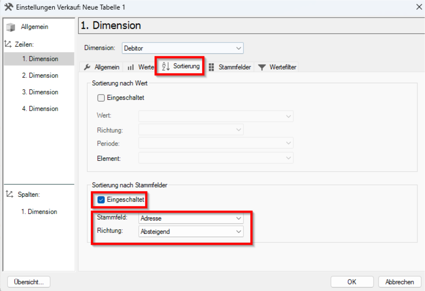Enable Sortierung nach Wert checkbox
The image size is (425, 291).
[x=101, y=98]
